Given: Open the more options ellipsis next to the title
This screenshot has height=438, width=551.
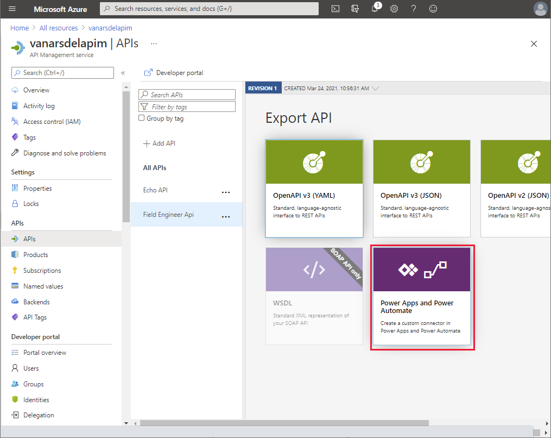Looking at the screenshot, I should pos(154,43).
